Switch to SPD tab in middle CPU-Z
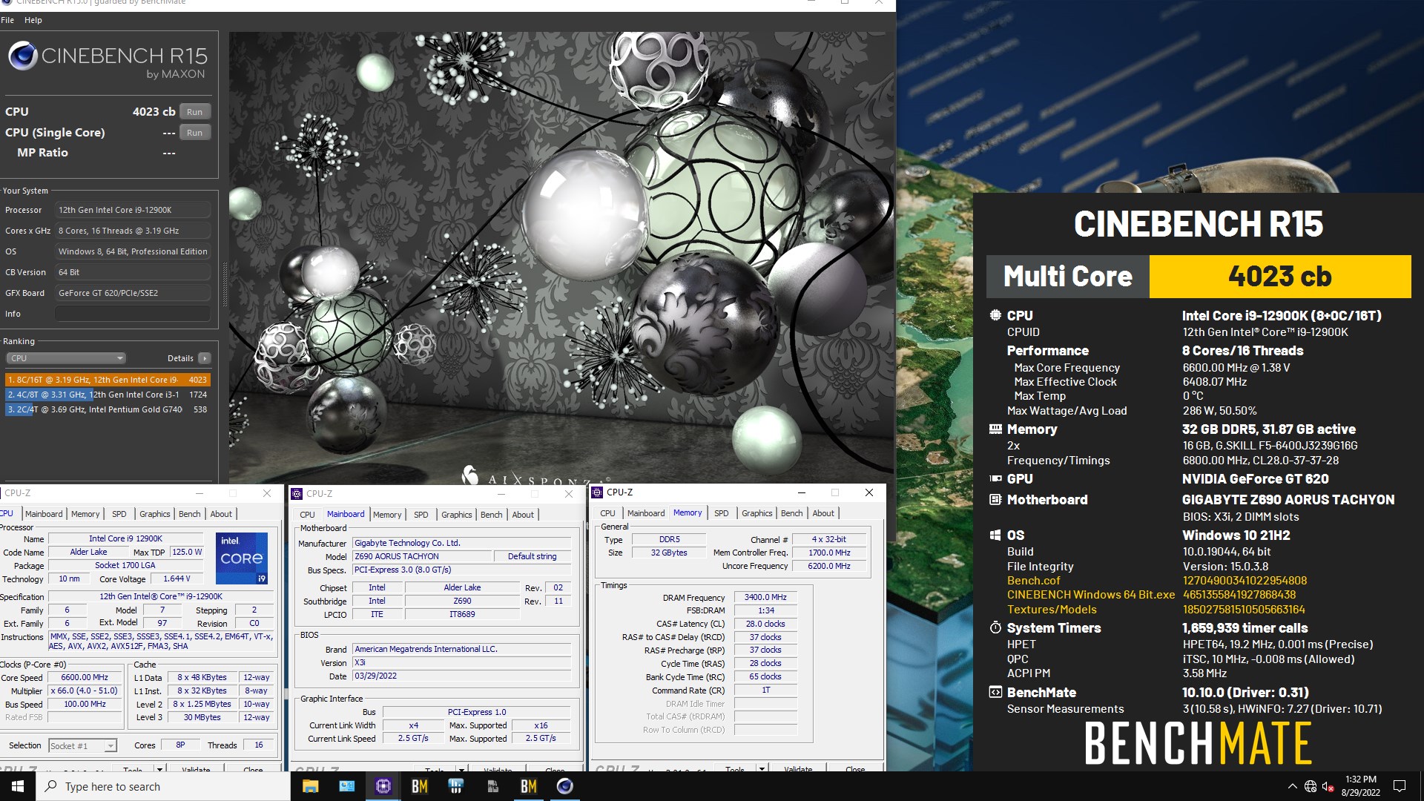The height and width of the screenshot is (801, 1424). (421, 515)
